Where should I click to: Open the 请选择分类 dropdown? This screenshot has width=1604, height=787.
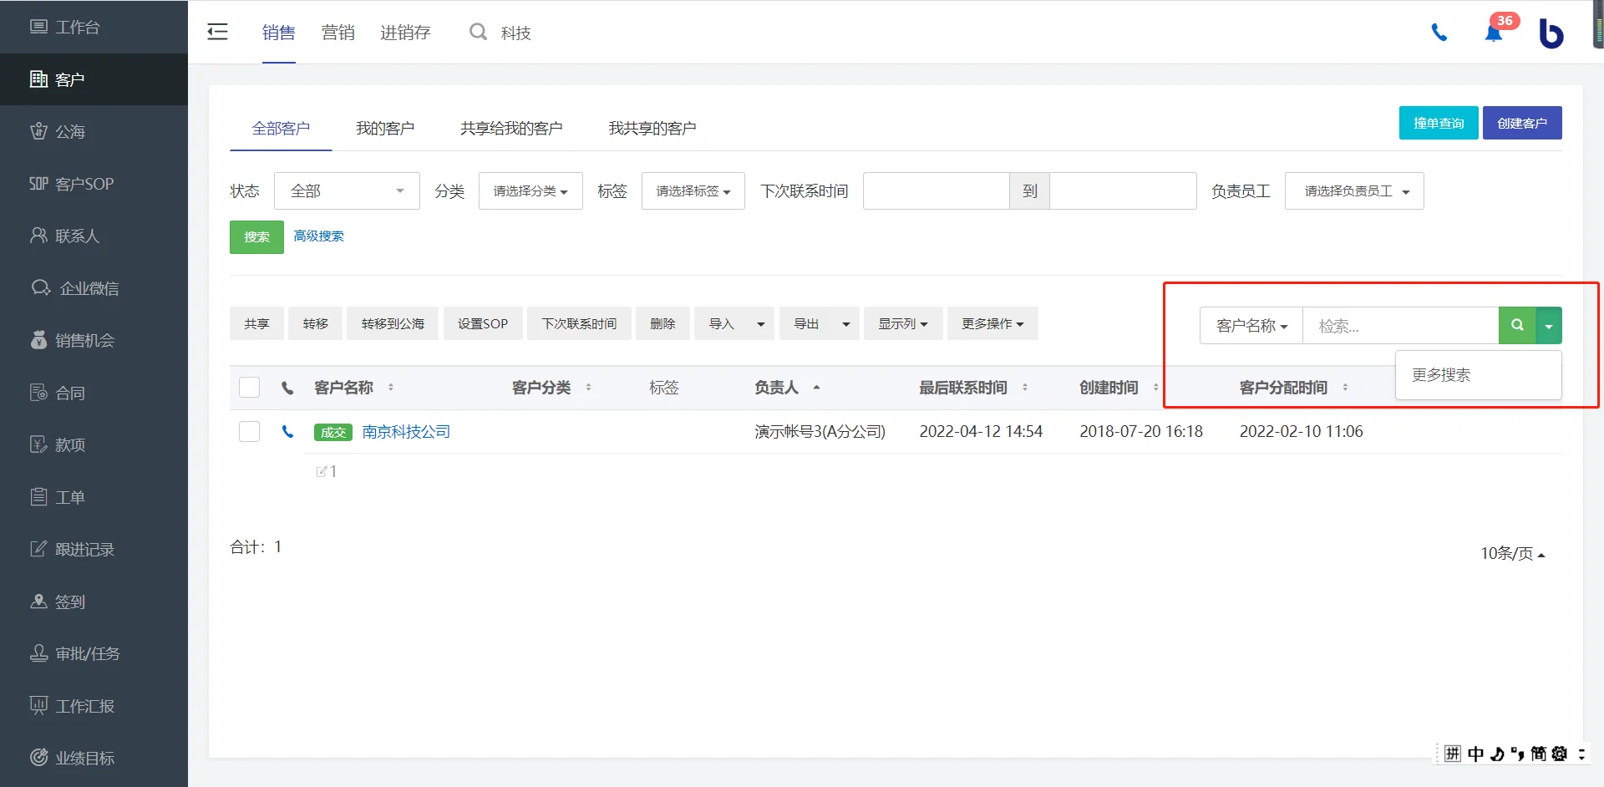coord(530,191)
